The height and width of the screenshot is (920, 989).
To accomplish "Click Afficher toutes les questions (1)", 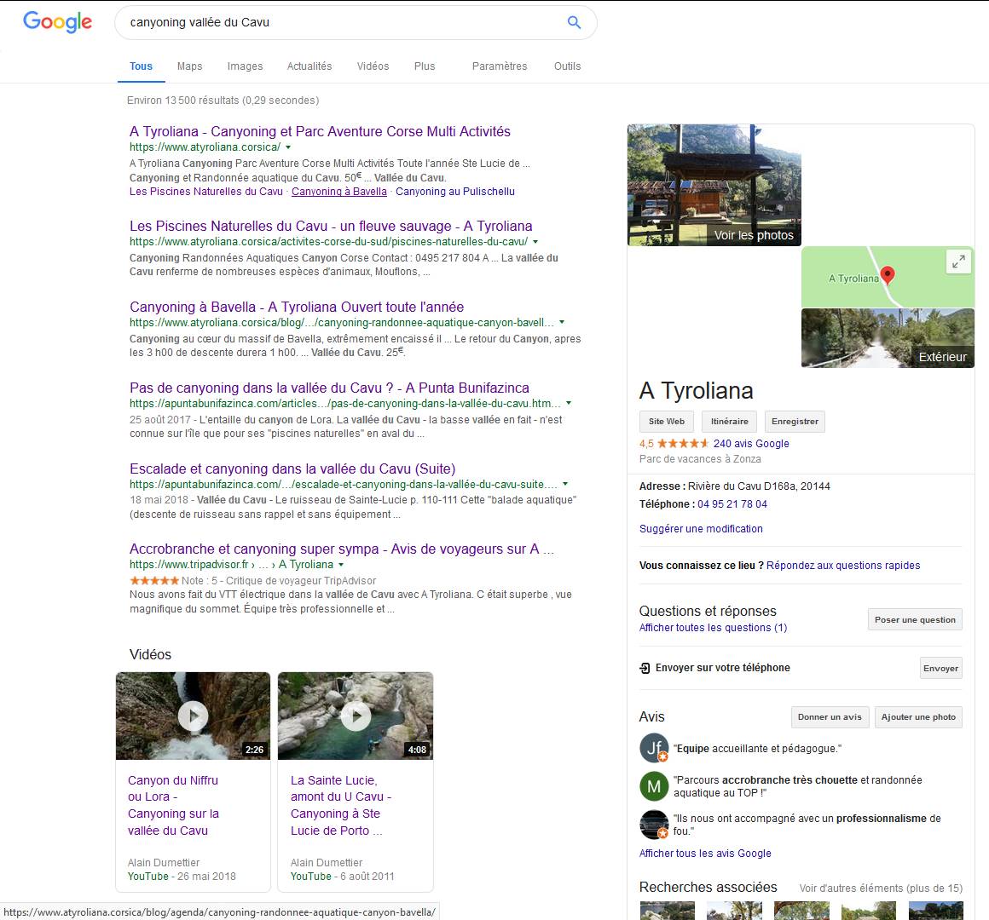I will coord(714,628).
